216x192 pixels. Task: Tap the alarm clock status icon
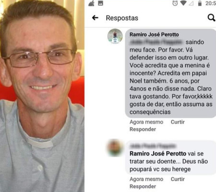175,3
